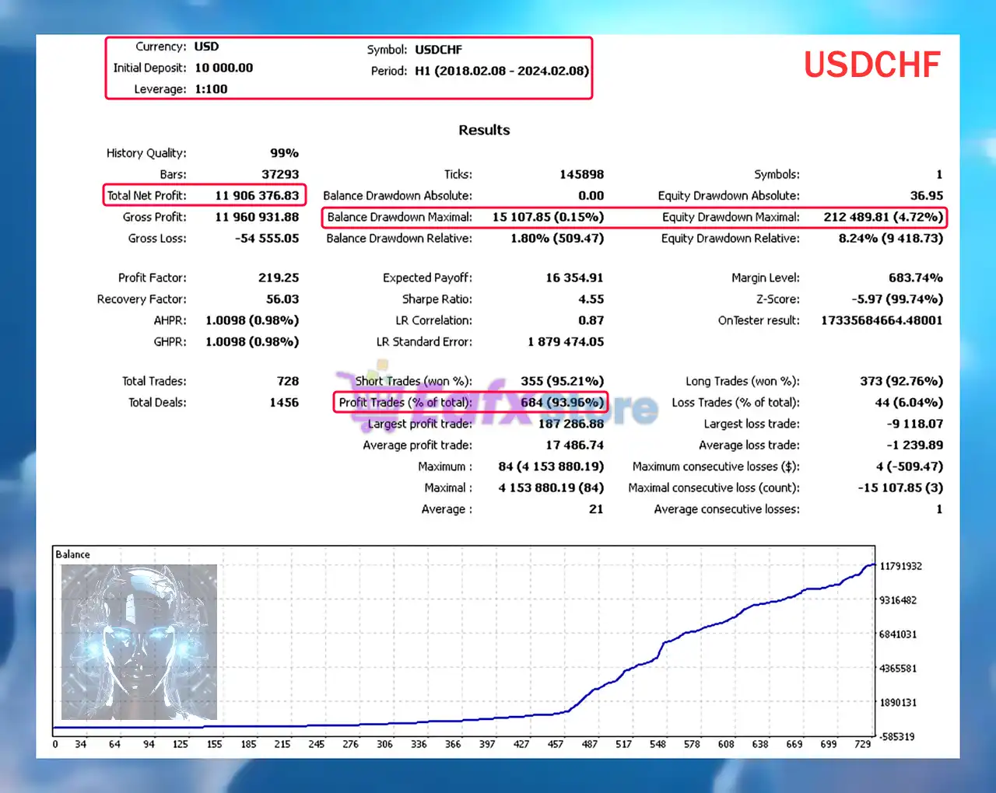
Task: Click the AI face thumbnail in balance chart
Action: pos(139,642)
